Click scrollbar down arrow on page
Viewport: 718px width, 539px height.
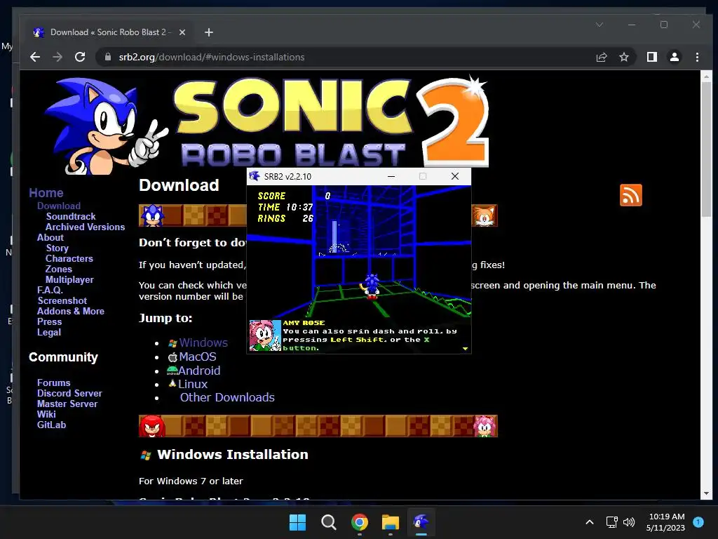coord(706,493)
